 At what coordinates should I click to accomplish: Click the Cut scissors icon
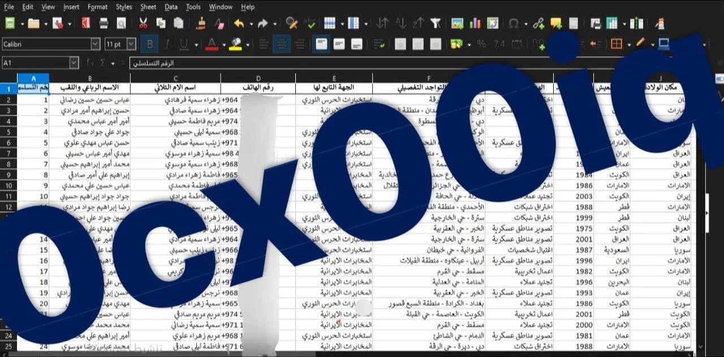click(x=143, y=24)
